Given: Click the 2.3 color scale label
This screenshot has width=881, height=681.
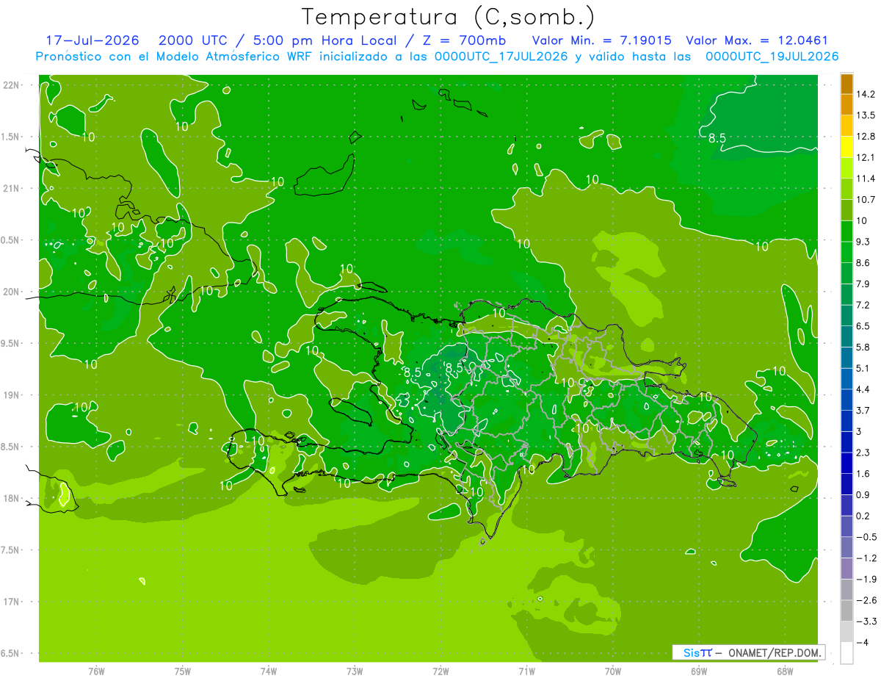Looking at the screenshot, I should (863, 453).
